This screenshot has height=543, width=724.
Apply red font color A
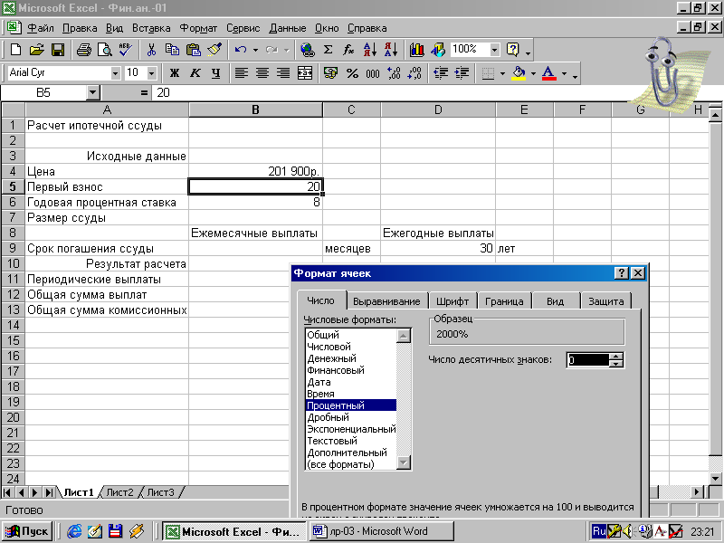548,73
